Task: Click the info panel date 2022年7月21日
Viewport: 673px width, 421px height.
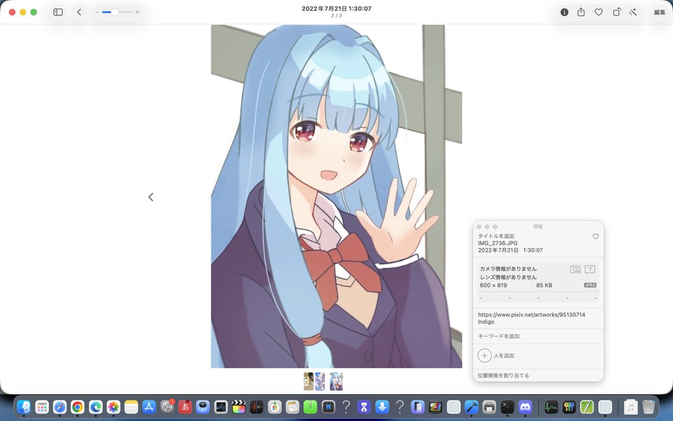Action: coord(498,250)
